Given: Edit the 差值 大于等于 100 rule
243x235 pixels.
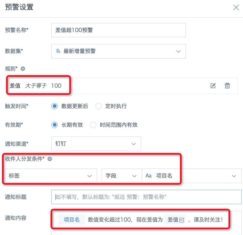Looking at the screenshot, I should tap(213, 86).
